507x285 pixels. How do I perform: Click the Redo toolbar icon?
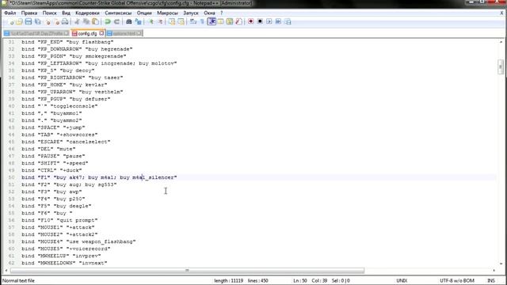pyautogui.click(x=116, y=21)
